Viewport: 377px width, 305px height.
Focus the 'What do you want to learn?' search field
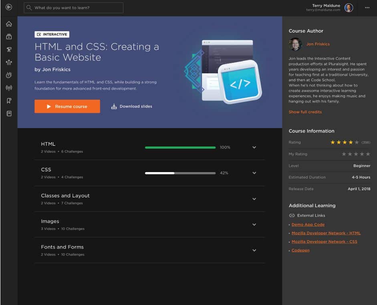point(74,8)
